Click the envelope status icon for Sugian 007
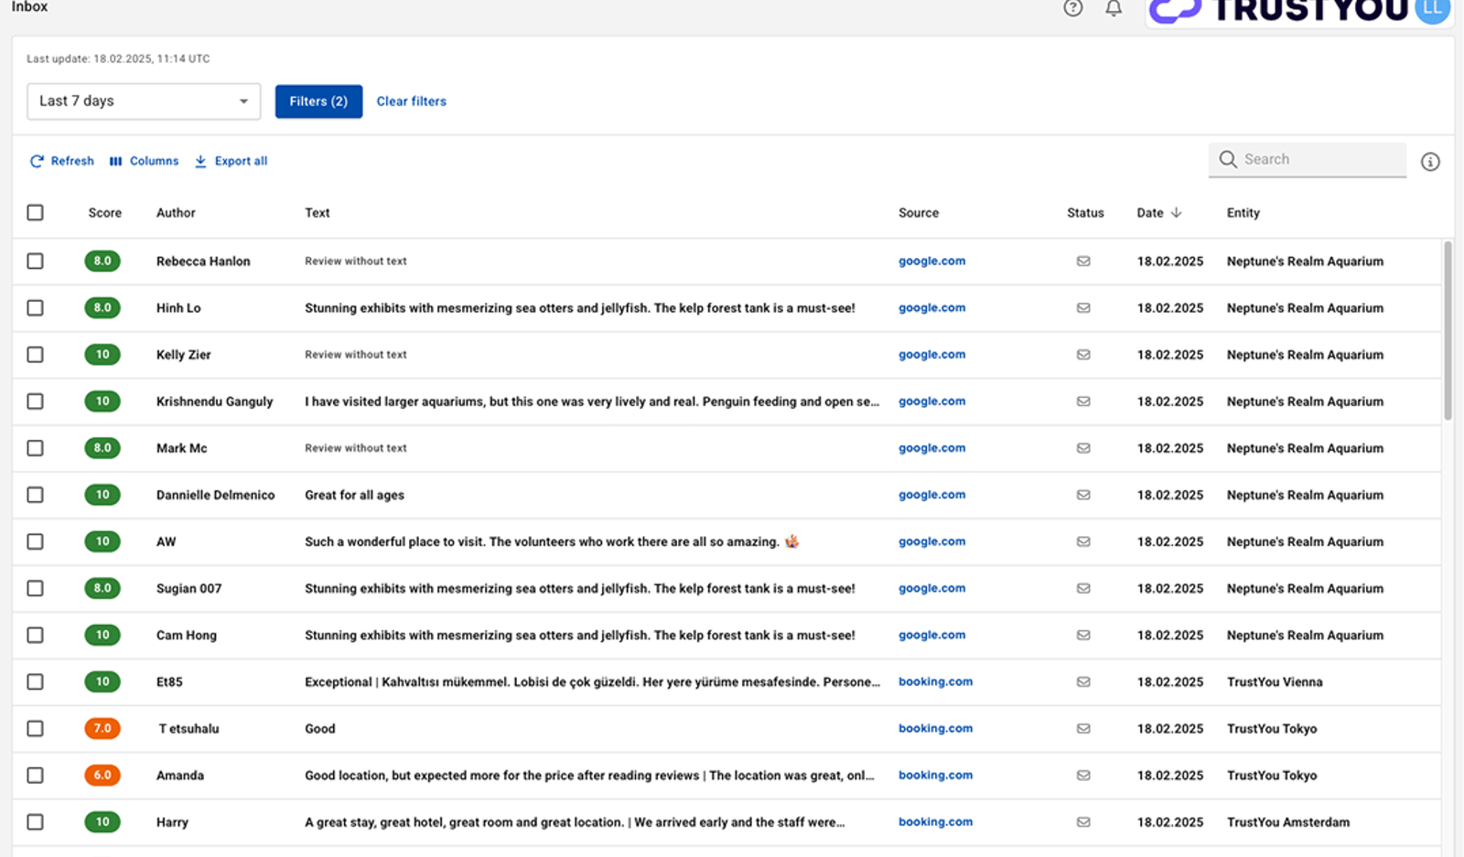This screenshot has width=1464, height=857. [x=1083, y=588]
